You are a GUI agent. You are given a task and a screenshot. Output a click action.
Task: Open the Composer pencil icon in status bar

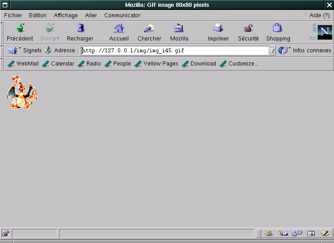point(325,233)
